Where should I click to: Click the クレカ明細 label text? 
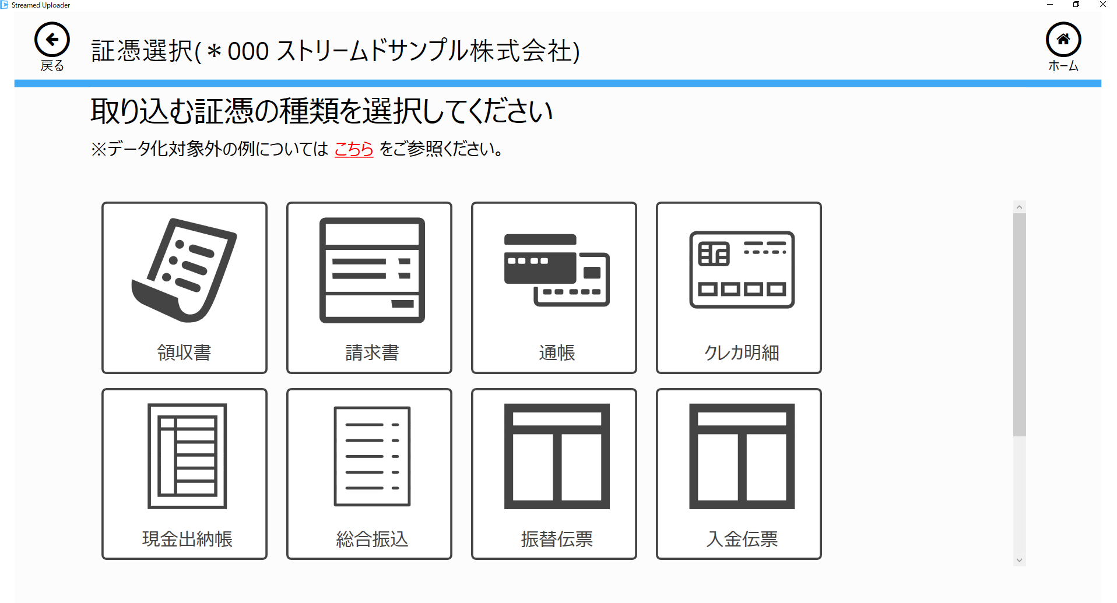coord(742,352)
